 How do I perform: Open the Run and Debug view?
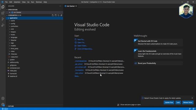click(3, 25)
